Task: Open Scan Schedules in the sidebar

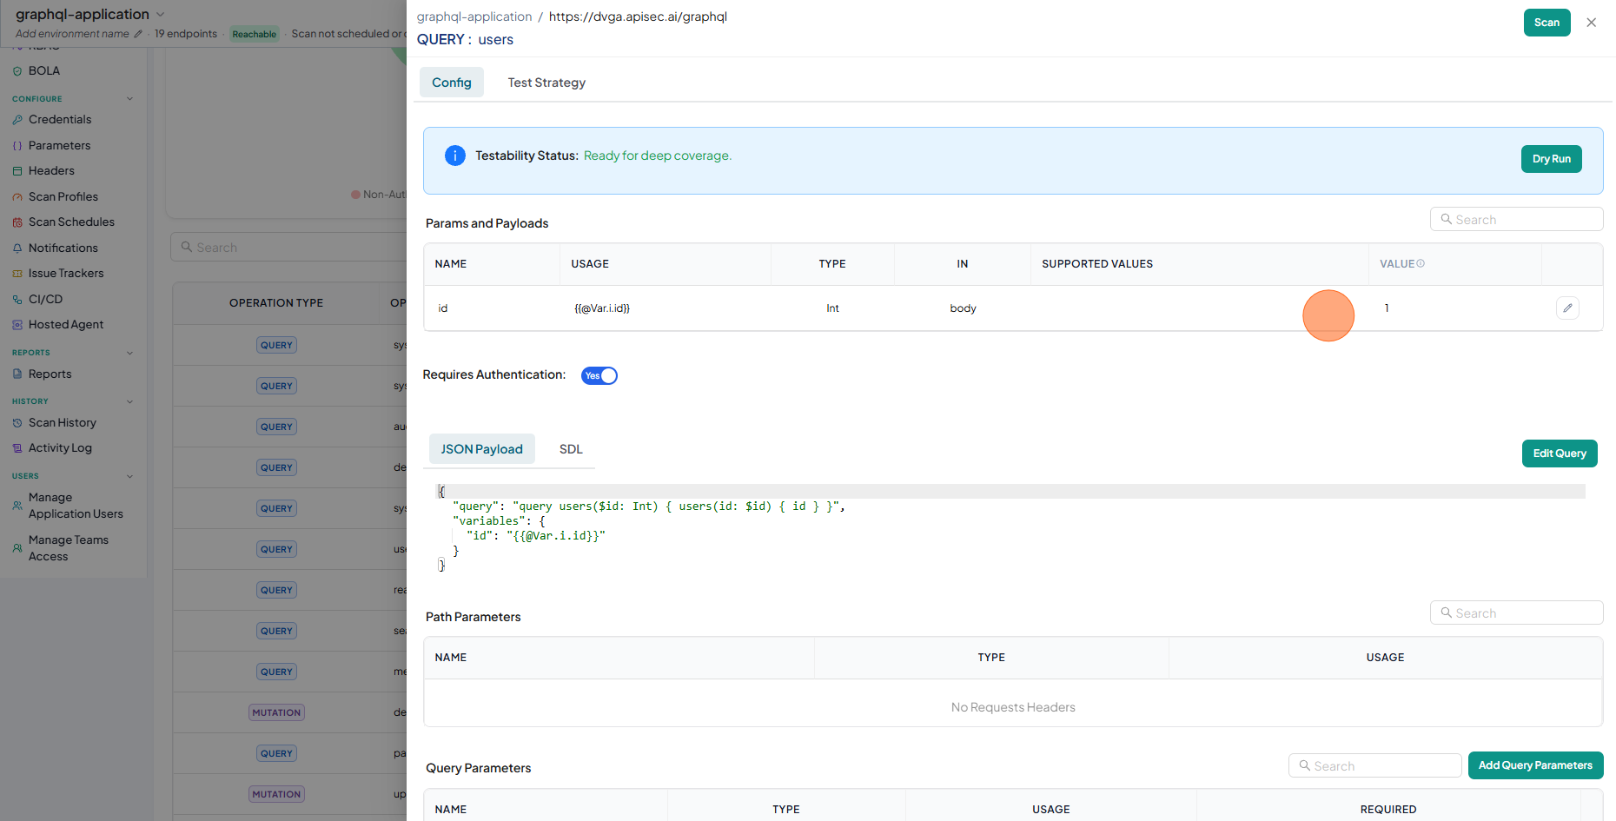Action: [x=71, y=222]
